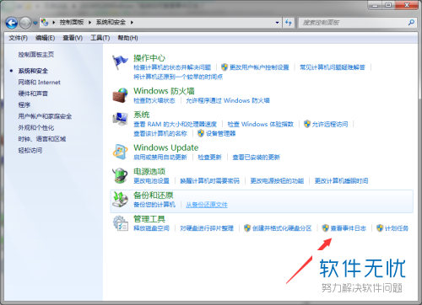
Task: Open 网络和 Internet category in sidebar
Action: point(39,83)
